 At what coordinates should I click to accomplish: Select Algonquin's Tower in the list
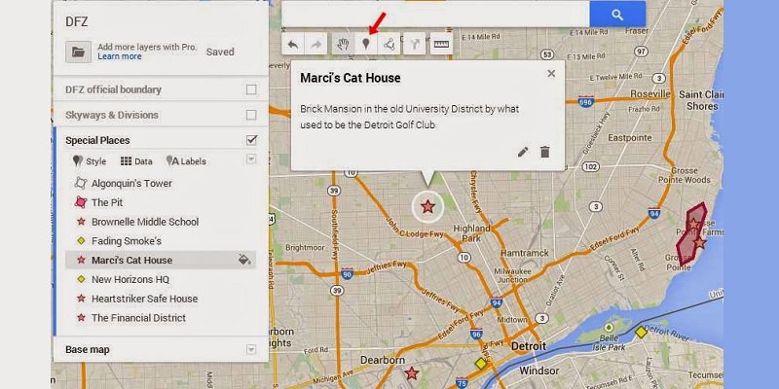point(131,184)
